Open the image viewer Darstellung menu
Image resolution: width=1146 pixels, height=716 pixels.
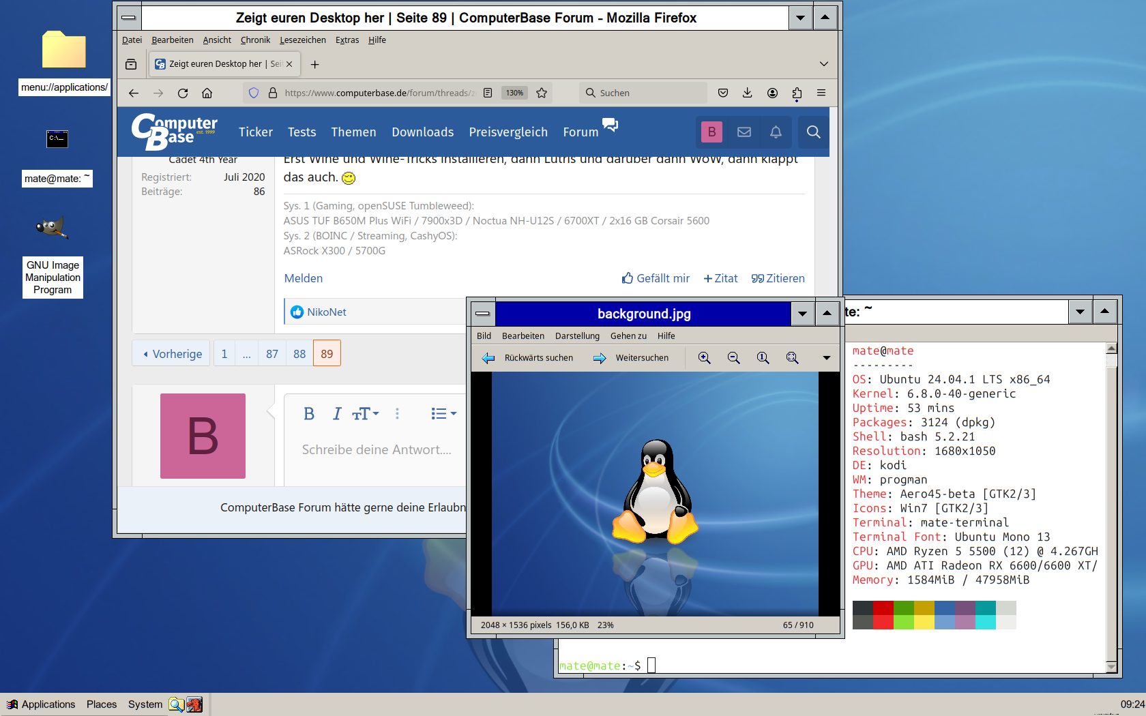pos(577,336)
